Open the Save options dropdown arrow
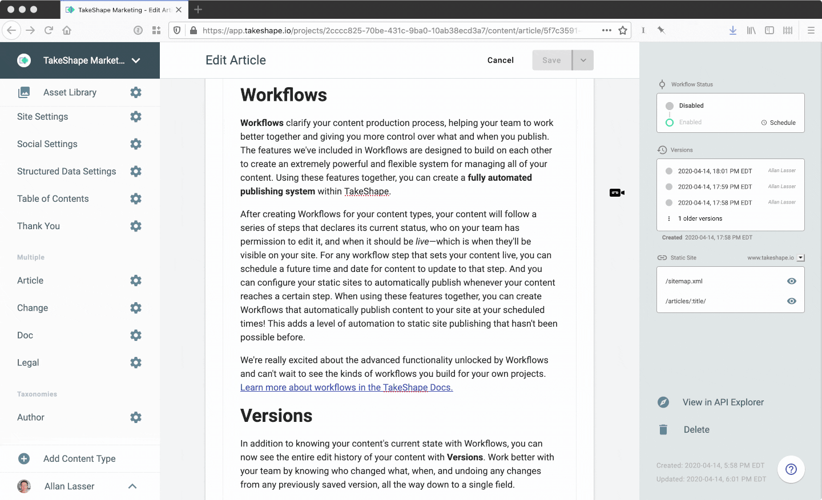 pos(583,60)
